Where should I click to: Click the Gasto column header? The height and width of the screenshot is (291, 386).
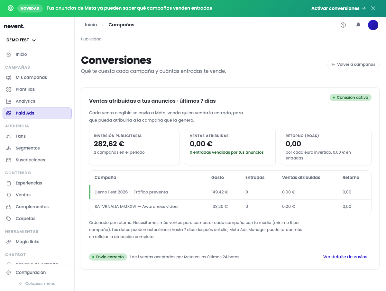click(217, 178)
